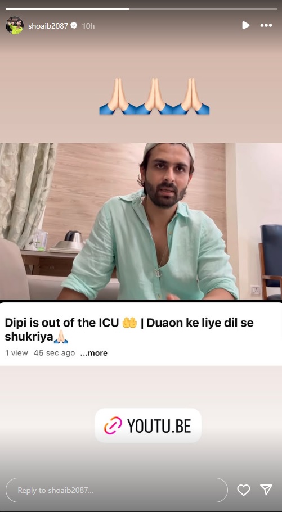The height and width of the screenshot is (512, 282).
Task: Tap the praying hands emoji after 'shukriya'
Action: pos(61,337)
